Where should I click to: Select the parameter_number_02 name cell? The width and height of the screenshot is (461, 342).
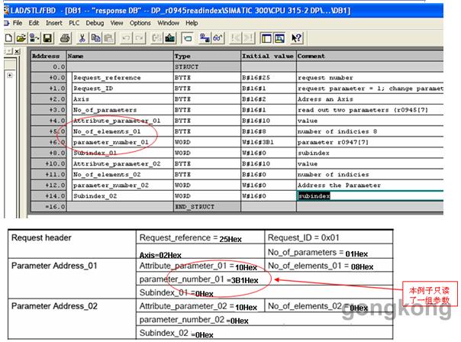click(123, 186)
